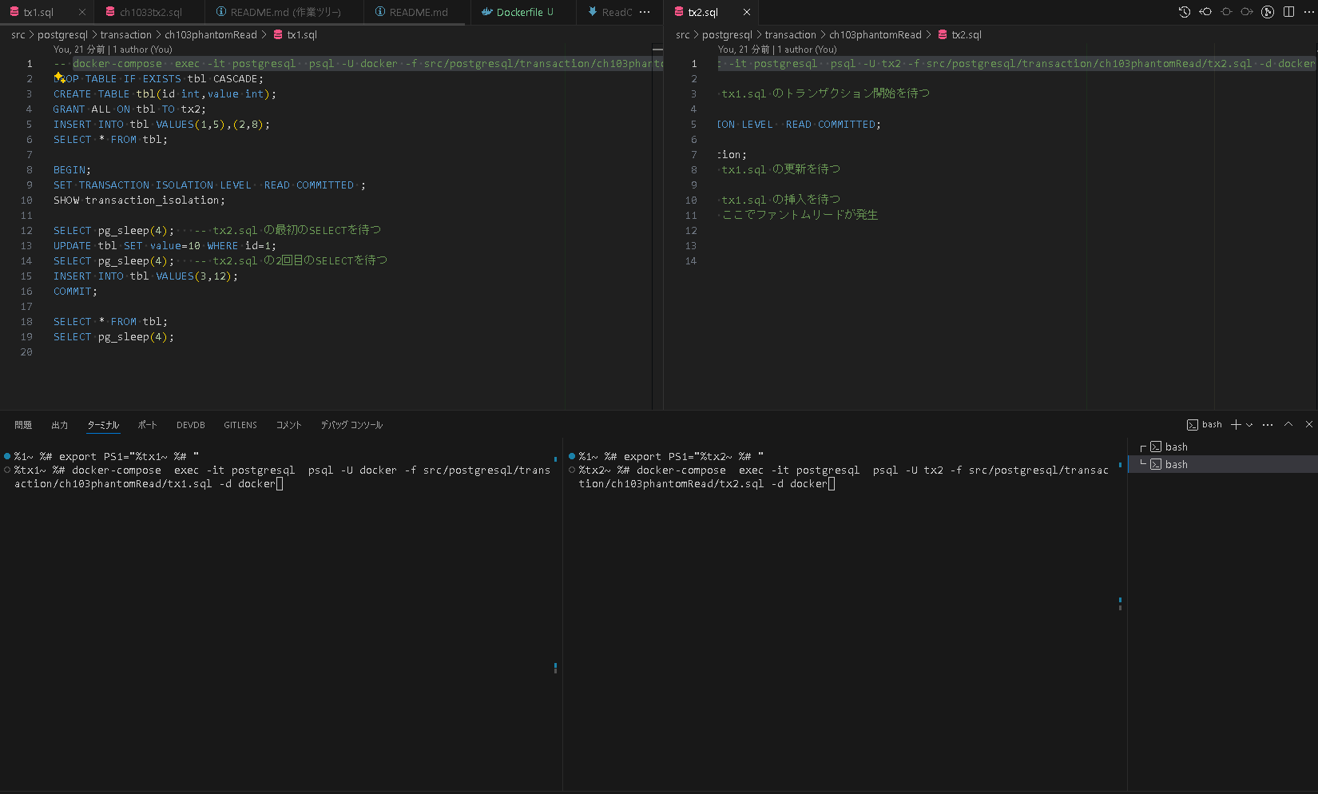Viewport: 1318px width, 794px height.
Task: Close the tx1.sql tab
Action: click(x=81, y=13)
